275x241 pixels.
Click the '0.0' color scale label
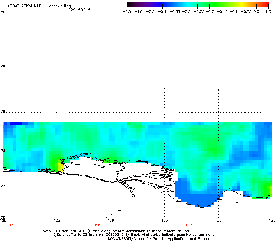pyautogui.click(x=256, y=12)
